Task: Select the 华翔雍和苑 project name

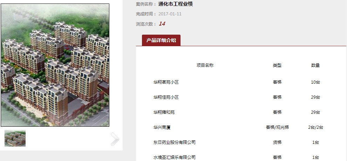Action: 164,112
